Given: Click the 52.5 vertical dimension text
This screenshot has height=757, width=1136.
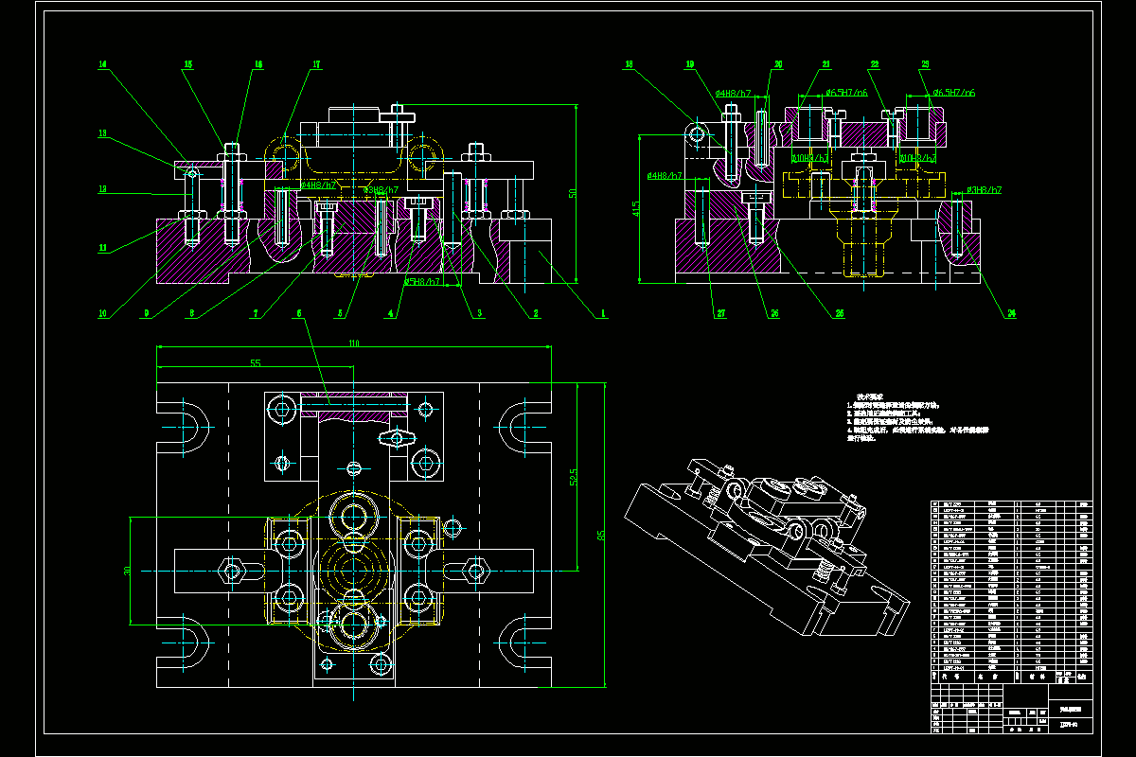Looking at the screenshot, I should pyautogui.click(x=575, y=478).
